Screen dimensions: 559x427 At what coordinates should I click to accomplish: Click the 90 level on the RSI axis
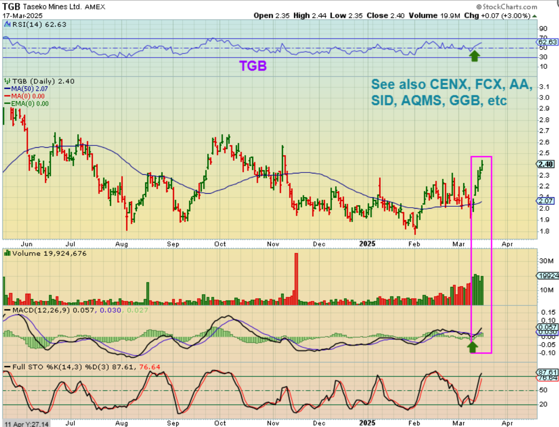(543, 28)
